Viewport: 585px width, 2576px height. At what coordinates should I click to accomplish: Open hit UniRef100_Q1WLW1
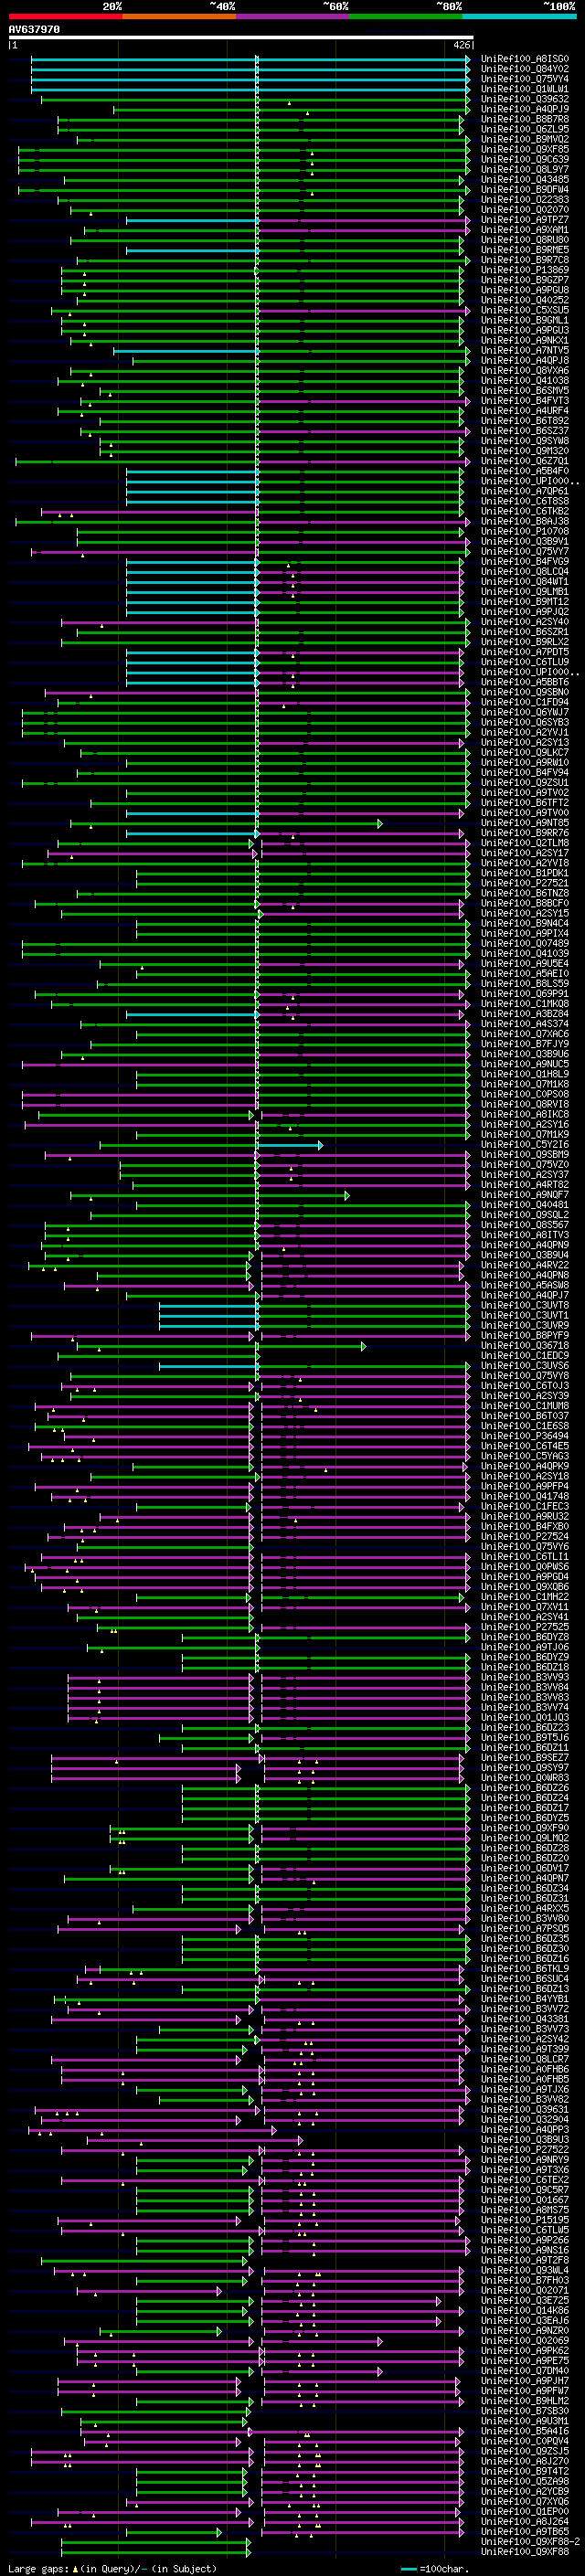[525, 89]
